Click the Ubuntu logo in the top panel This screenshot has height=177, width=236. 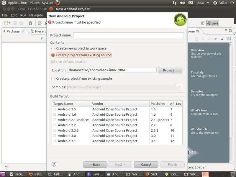click(4, 3)
